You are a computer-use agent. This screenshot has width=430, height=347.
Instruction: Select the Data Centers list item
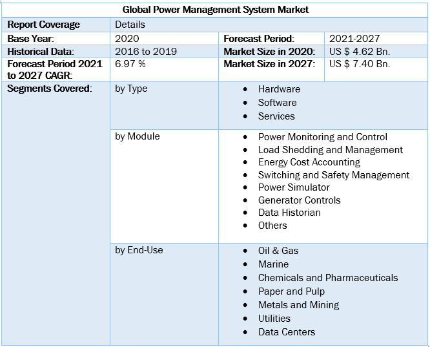pos(287,332)
